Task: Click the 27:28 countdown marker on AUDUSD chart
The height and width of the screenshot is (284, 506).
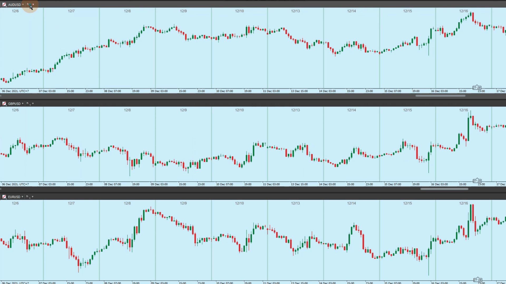Action: tap(477, 88)
